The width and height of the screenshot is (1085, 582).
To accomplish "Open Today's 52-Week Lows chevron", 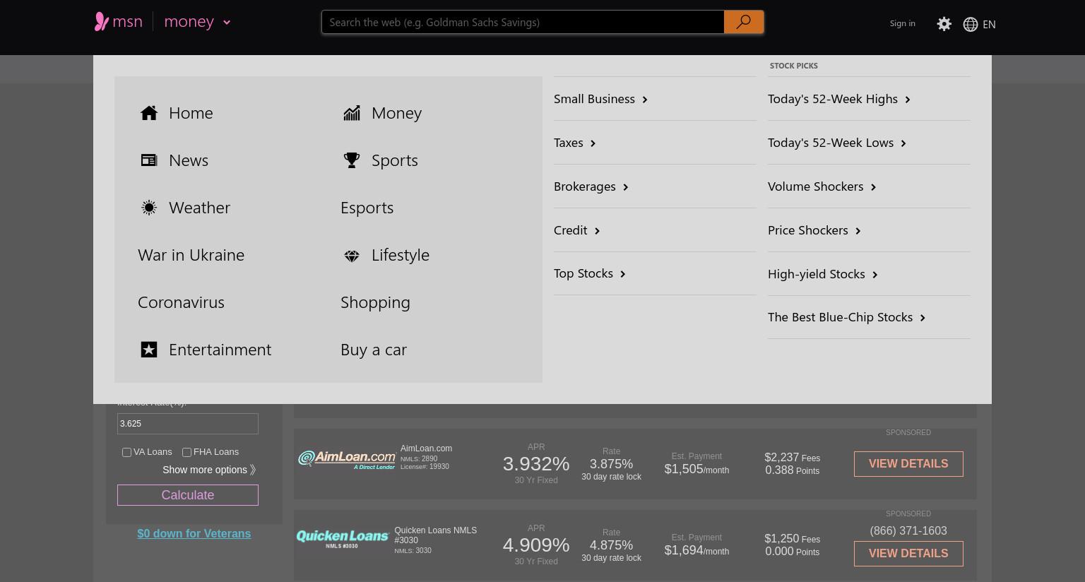I will pyautogui.click(x=903, y=143).
